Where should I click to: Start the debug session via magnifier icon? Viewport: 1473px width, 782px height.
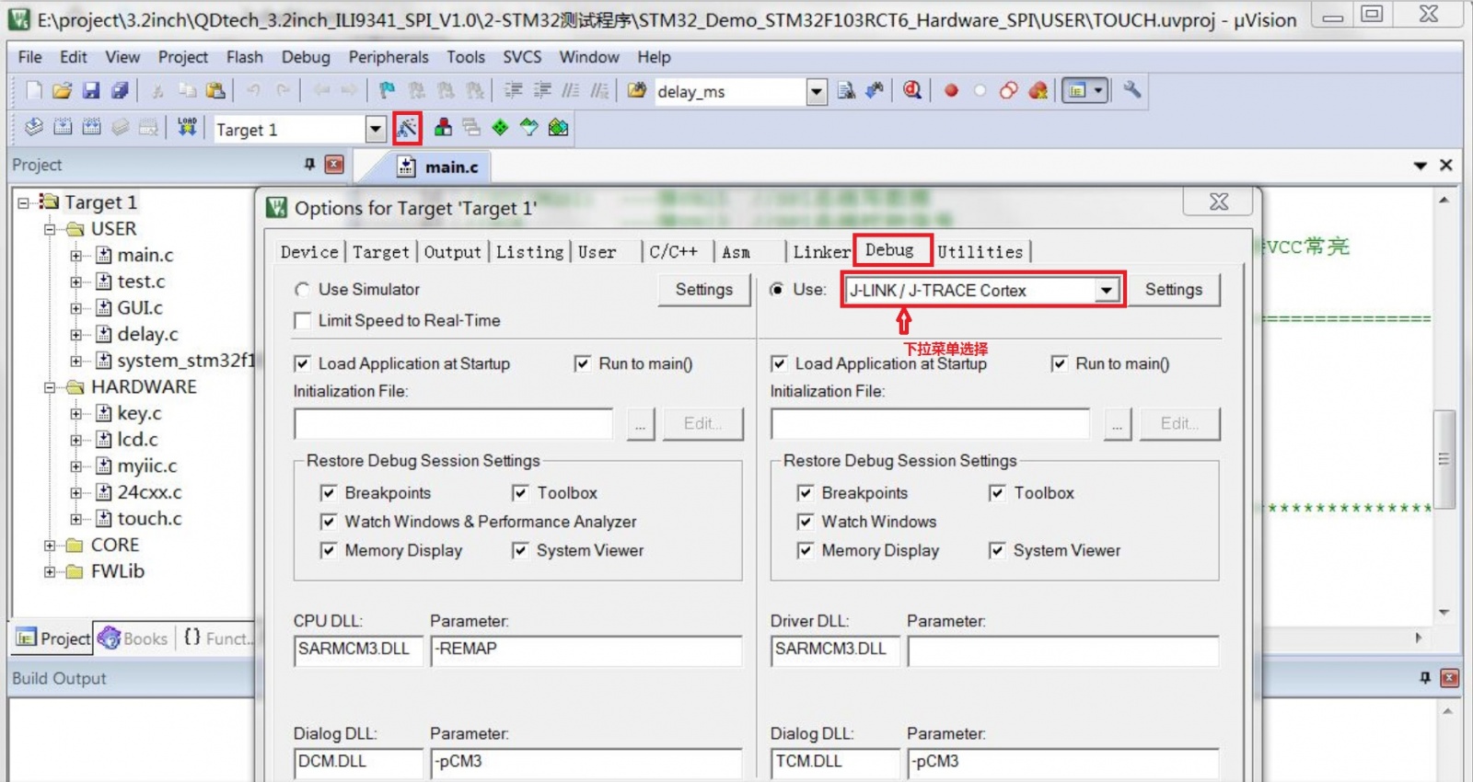911,90
